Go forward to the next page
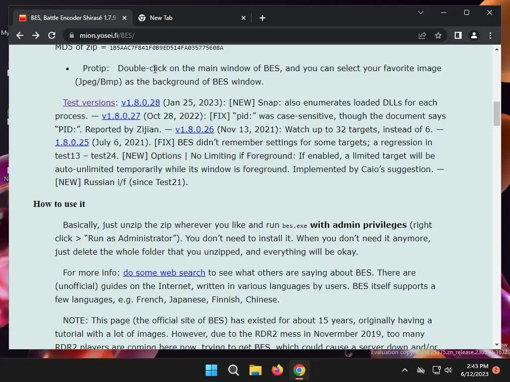This screenshot has width=510, height=382. pyautogui.click(x=36, y=35)
